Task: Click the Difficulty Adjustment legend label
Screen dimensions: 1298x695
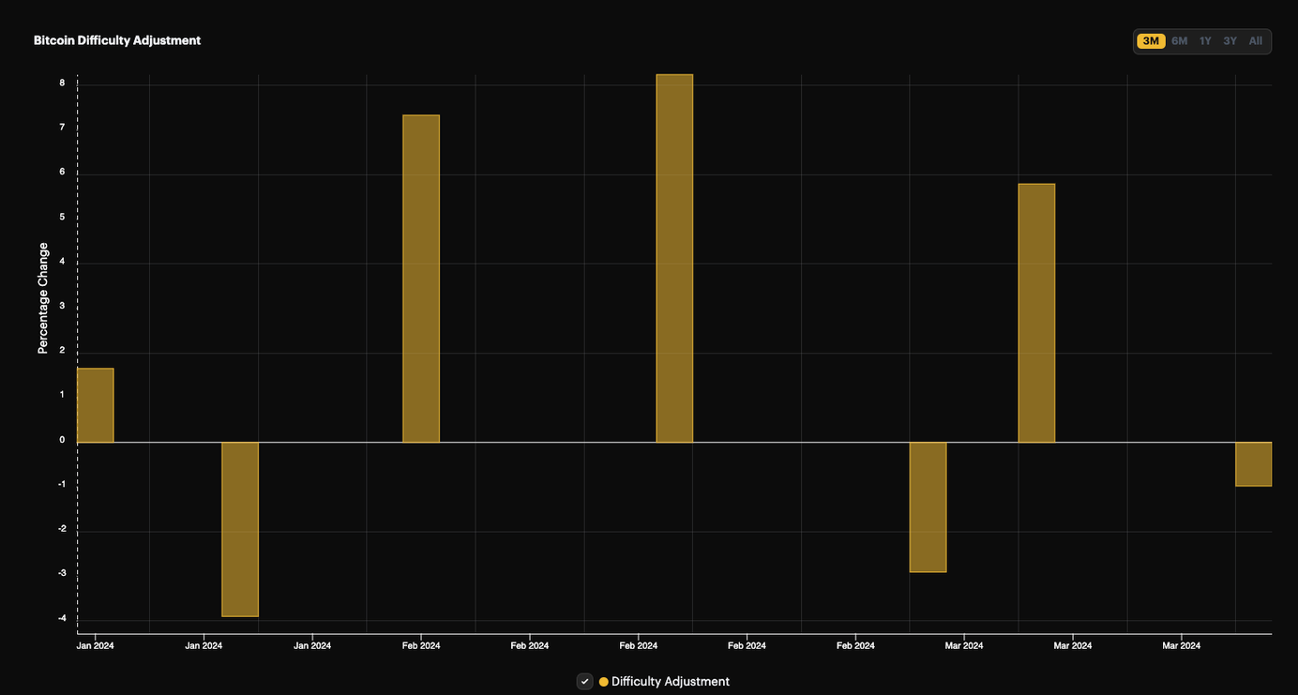Action: [x=670, y=681]
